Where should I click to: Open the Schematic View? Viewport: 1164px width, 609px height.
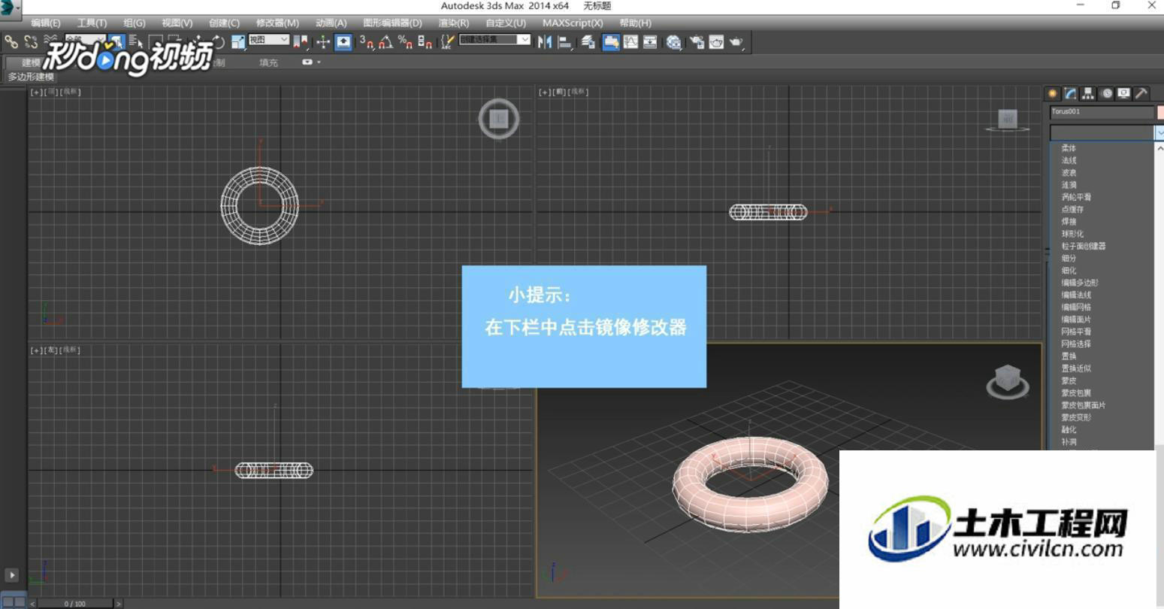click(x=650, y=42)
